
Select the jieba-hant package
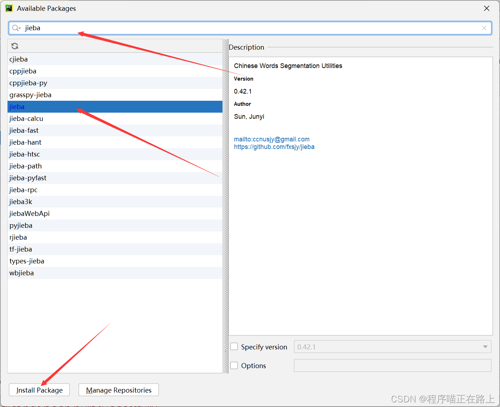(115, 142)
